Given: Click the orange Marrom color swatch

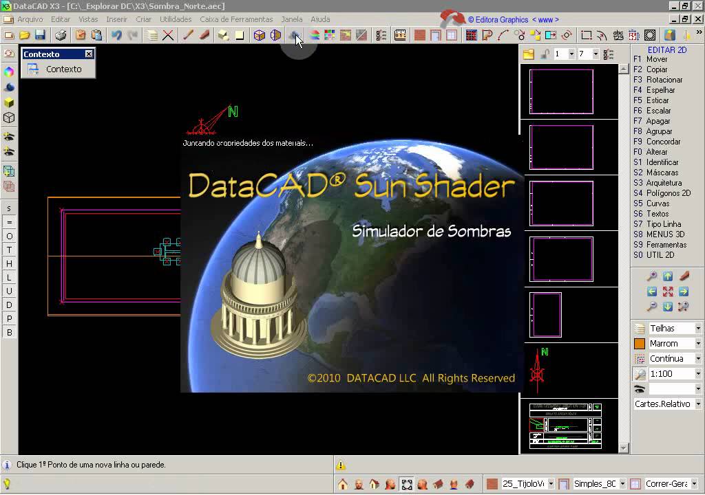Looking at the screenshot, I should pos(640,344).
